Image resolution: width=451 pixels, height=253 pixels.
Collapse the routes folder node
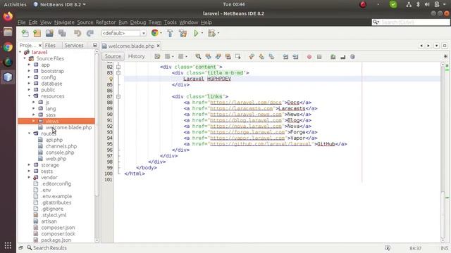(29, 134)
